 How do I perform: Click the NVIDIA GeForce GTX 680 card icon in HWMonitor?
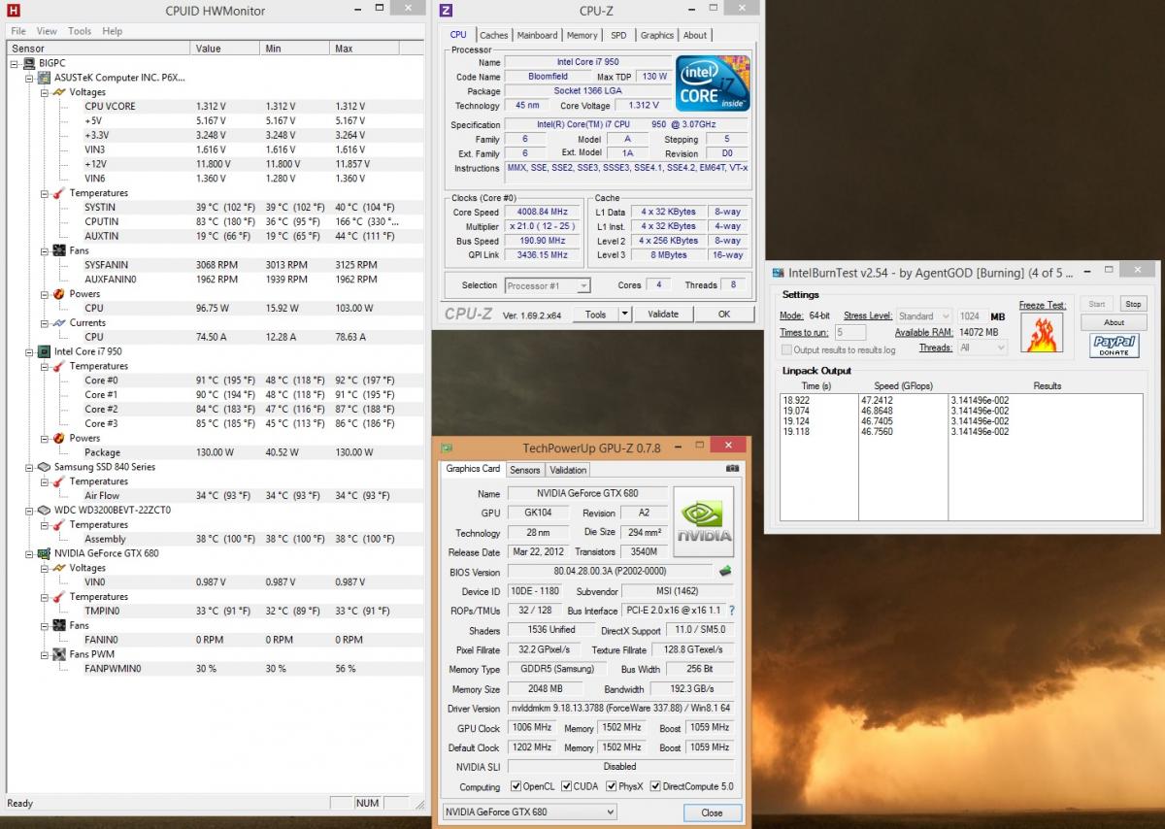tap(44, 553)
